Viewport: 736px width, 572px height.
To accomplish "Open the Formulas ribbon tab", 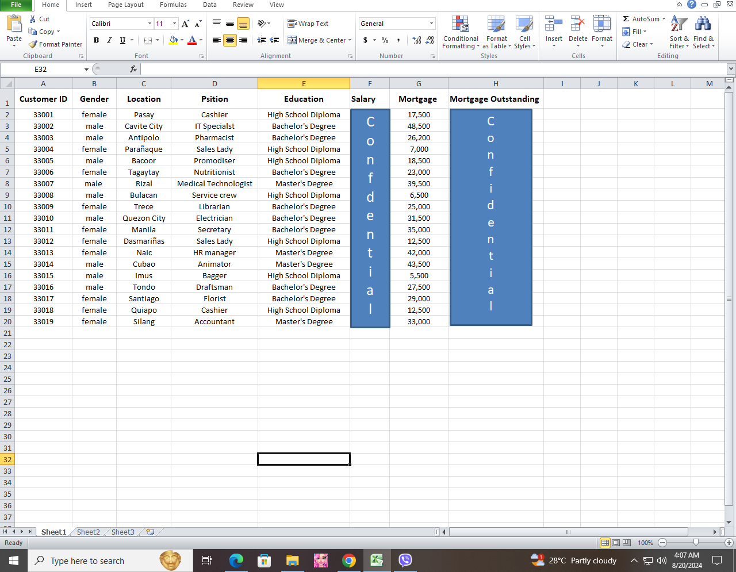I will click(173, 5).
